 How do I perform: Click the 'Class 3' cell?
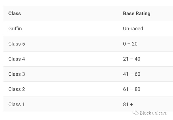(x=16, y=74)
